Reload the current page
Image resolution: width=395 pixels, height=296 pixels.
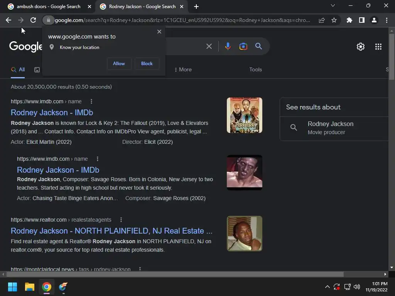tap(33, 20)
